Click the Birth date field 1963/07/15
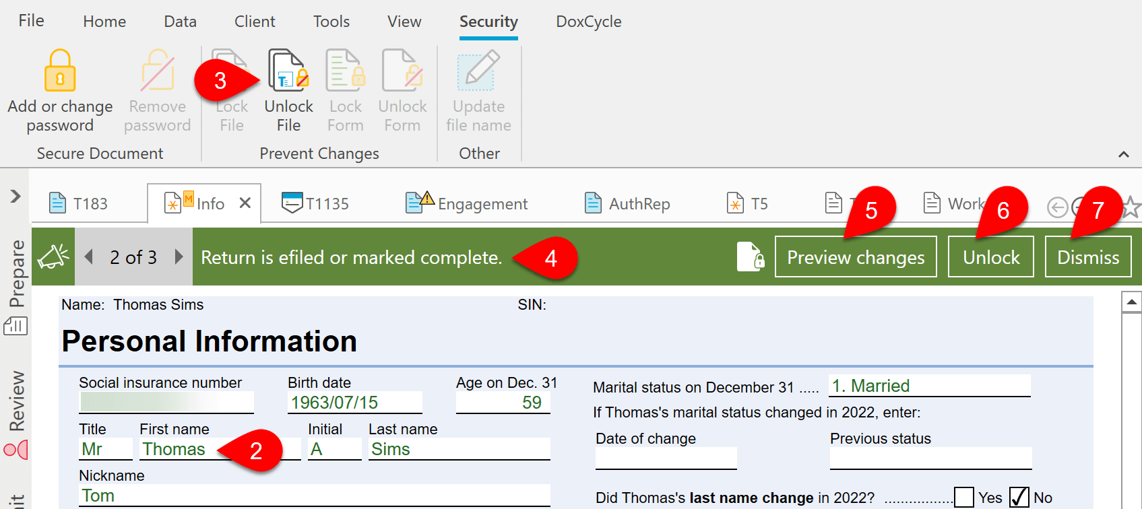Screen dimensions: 1142x509 355,402
